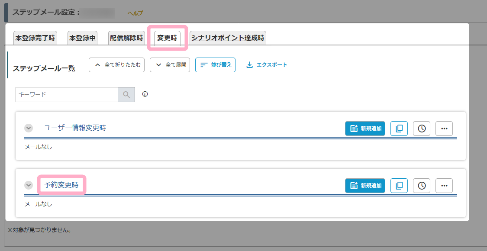Click the search magnifier icon button
Image resolution: width=487 pixels, height=251 pixels.
pos(126,94)
